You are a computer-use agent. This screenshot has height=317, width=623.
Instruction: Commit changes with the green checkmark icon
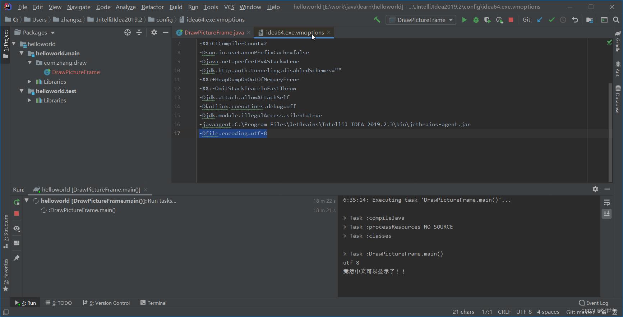(552, 20)
